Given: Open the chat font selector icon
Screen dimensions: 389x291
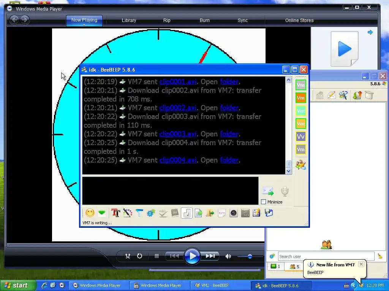Looking at the screenshot, I should tap(115, 213).
